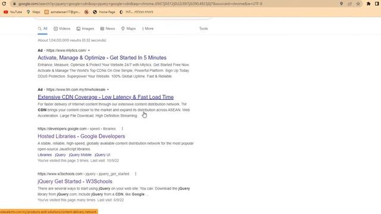Screen dimensions: 381x214
Task: Open the Extensions puzzle icon
Action: pos(368,4)
